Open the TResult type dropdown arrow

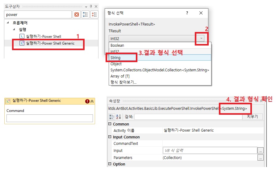coord(202,38)
